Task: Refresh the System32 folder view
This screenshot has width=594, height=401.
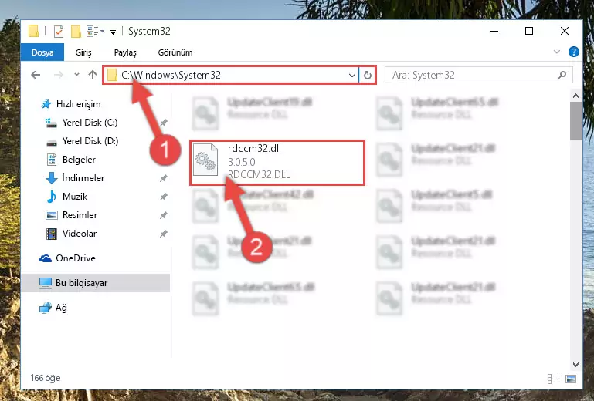Action: pyautogui.click(x=367, y=76)
